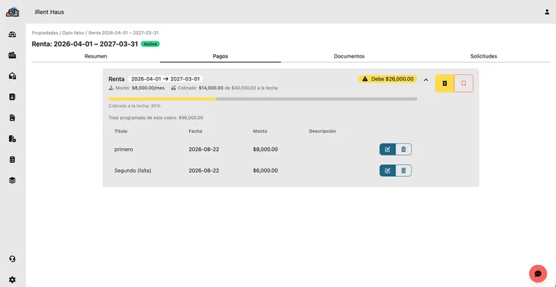Click the 'Dpto falso' breadcrumb link
This screenshot has width=556, height=287.
tap(74, 33)
